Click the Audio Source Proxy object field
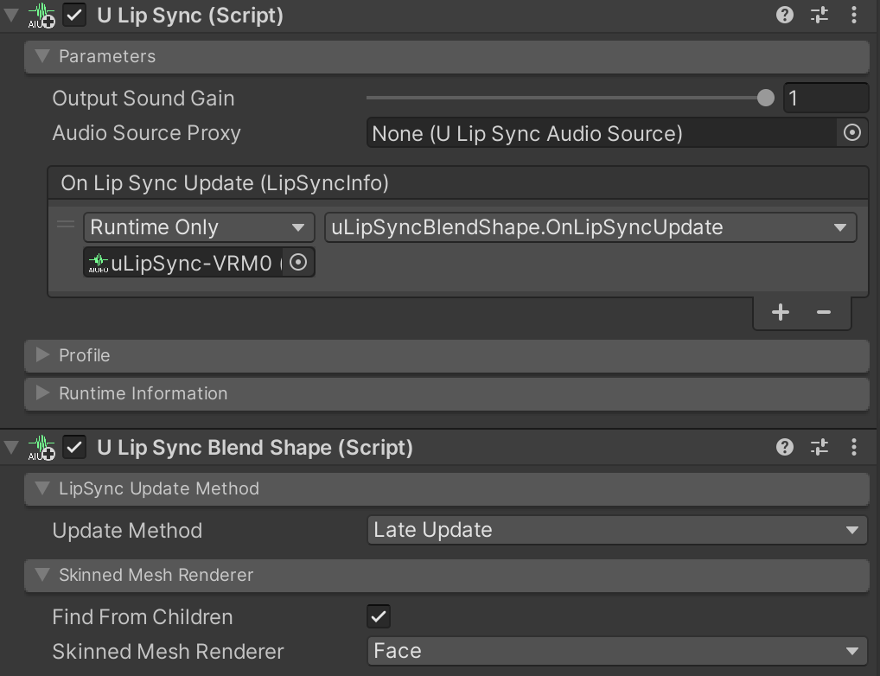 click(x=617, y=133)
